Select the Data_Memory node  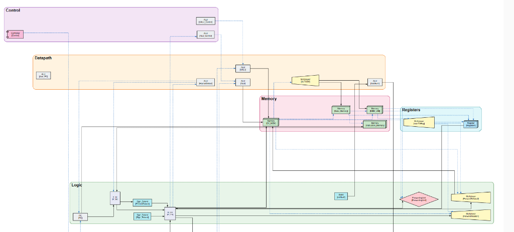[x=341, y=110]
